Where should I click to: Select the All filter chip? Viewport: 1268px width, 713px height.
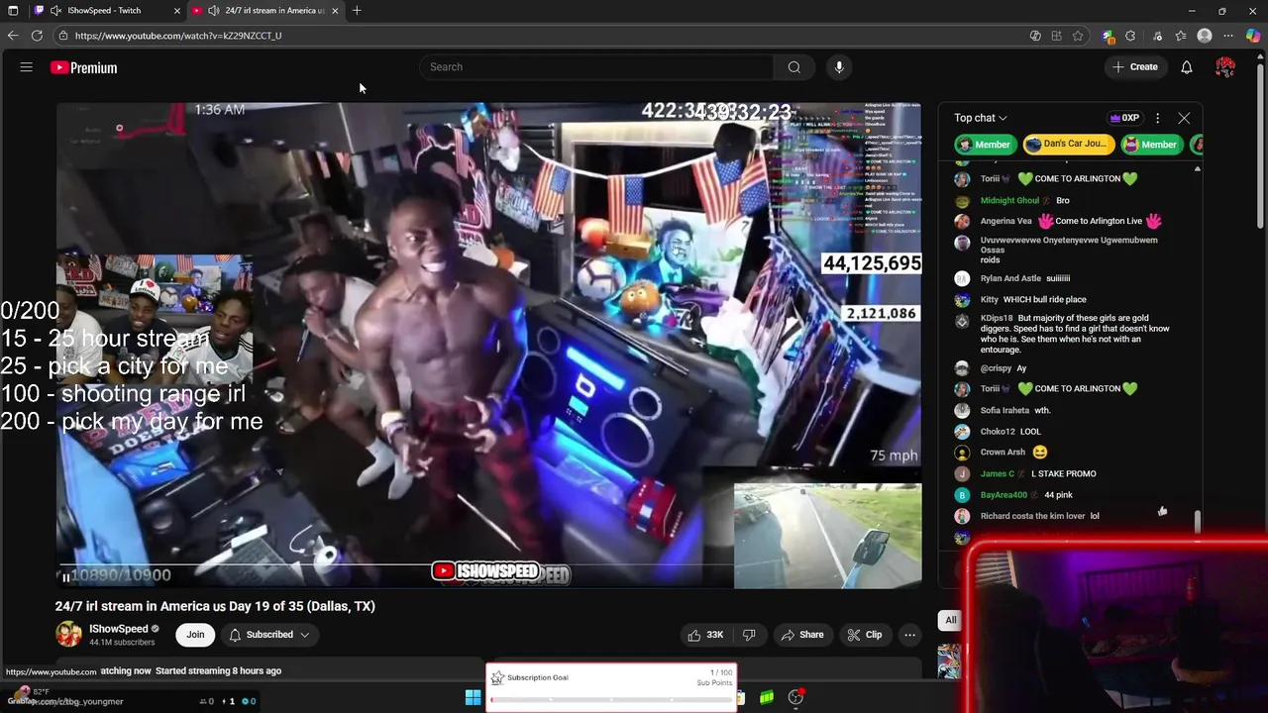coord(950,620)
